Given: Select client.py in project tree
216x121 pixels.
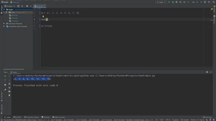Looking at the screenshot, I should click(x=13, y=15).
